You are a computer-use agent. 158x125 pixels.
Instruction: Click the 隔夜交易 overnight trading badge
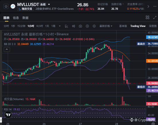26,9
